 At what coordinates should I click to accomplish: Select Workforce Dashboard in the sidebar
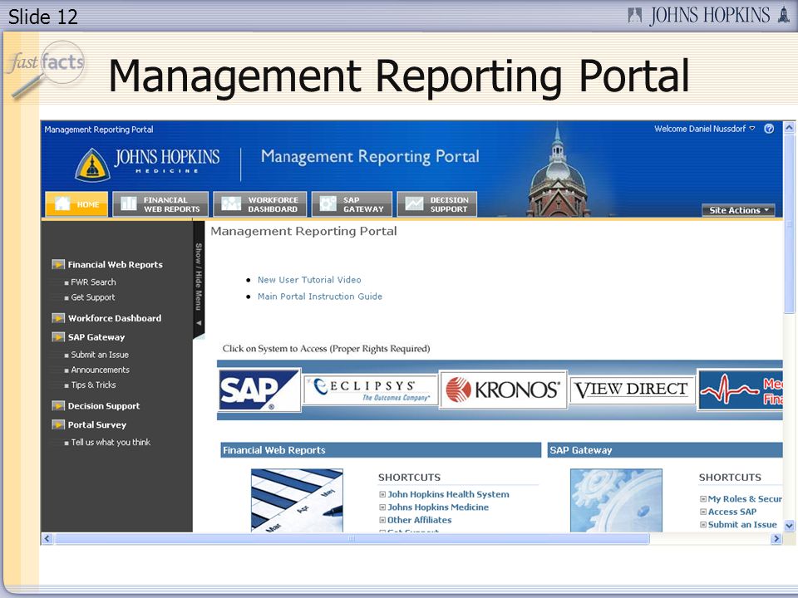click(x=115, y=318)
